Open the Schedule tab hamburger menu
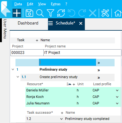Viewport: 122px width, 123px height. tap(50, 23)
